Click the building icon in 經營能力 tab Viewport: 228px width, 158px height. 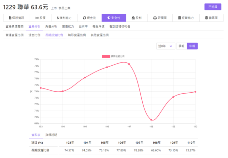(x=179, y=18)
